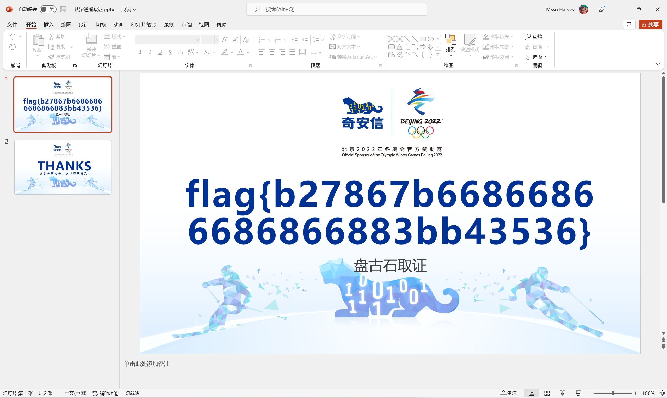Image resolution: width=667 pixels, height=398 pixels.
Task: Click the Center alignment icon
Action: point(272,52)
